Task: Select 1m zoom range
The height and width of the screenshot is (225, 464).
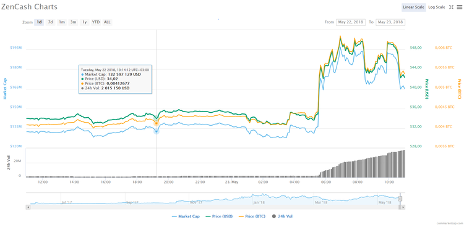Action: click(61, 22)
